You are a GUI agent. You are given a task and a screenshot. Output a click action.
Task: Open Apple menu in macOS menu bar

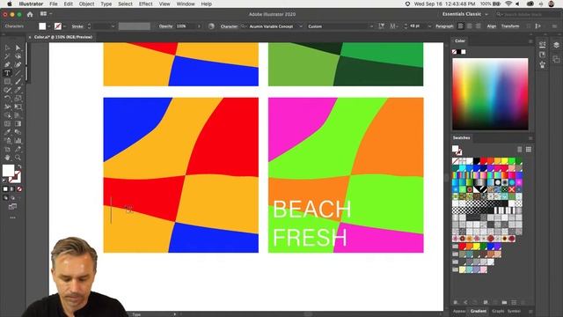10,4
